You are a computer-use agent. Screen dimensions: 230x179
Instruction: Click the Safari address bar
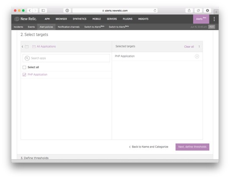click(x=115, y=10)
